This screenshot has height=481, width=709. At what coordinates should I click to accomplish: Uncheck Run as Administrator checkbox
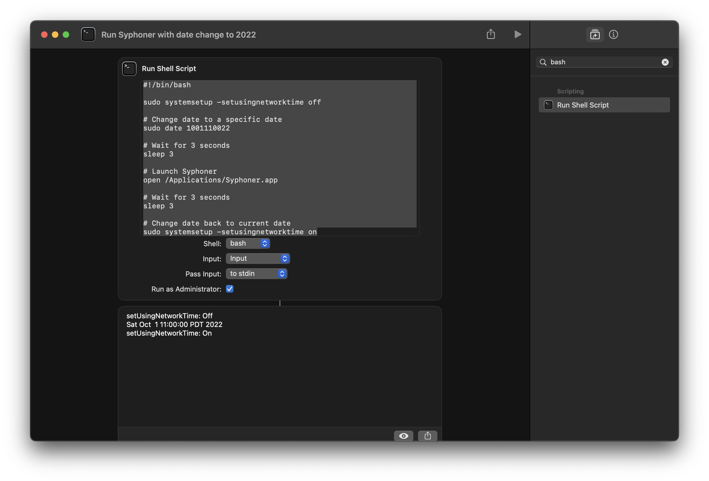(229, 289)
